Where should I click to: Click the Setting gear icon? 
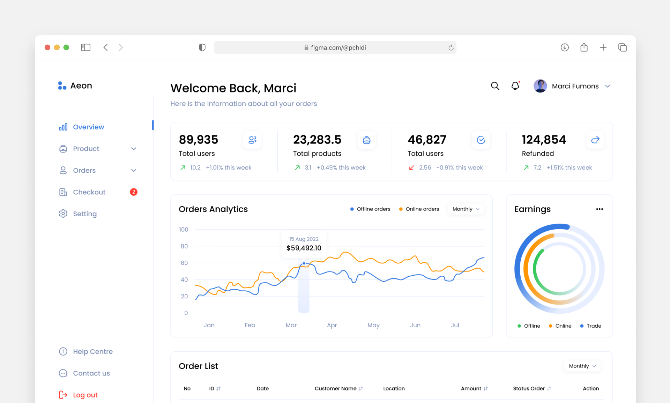click(63, 214)
